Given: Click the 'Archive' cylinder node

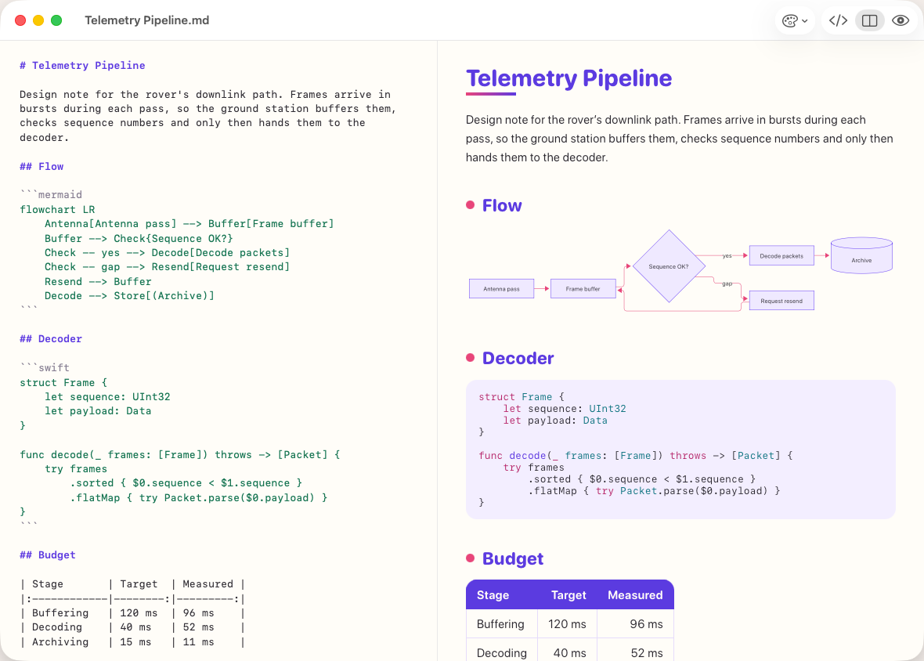Looking at the screenshot, I should point(861,255).
